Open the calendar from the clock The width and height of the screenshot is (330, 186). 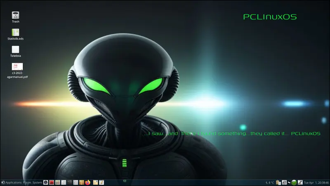coord(316,183)
